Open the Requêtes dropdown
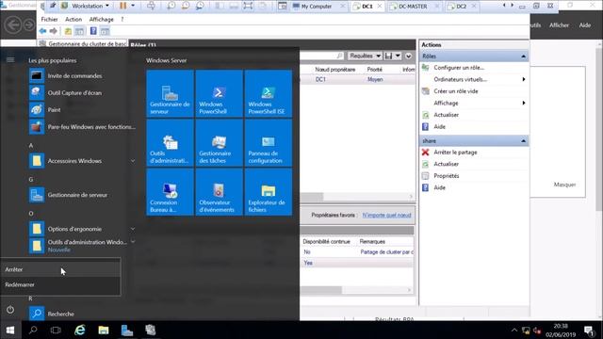This screenshot has width=603, height=339. coord(365,56)
